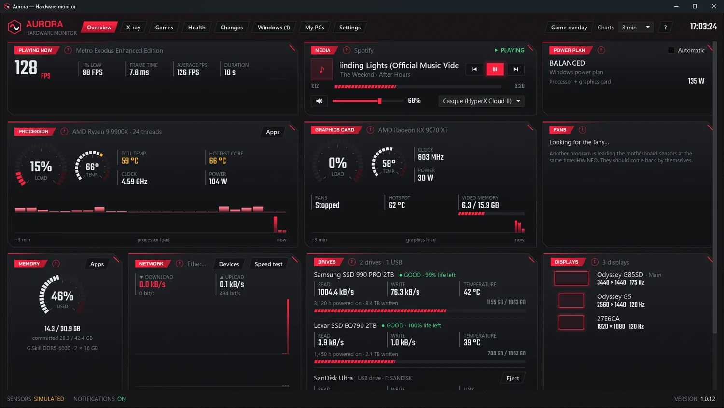Open the Memory panel help icon
This screenshot has height=408, width=724.
(56, 264)
